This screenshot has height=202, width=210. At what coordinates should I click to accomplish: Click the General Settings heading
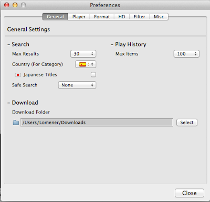28,29
